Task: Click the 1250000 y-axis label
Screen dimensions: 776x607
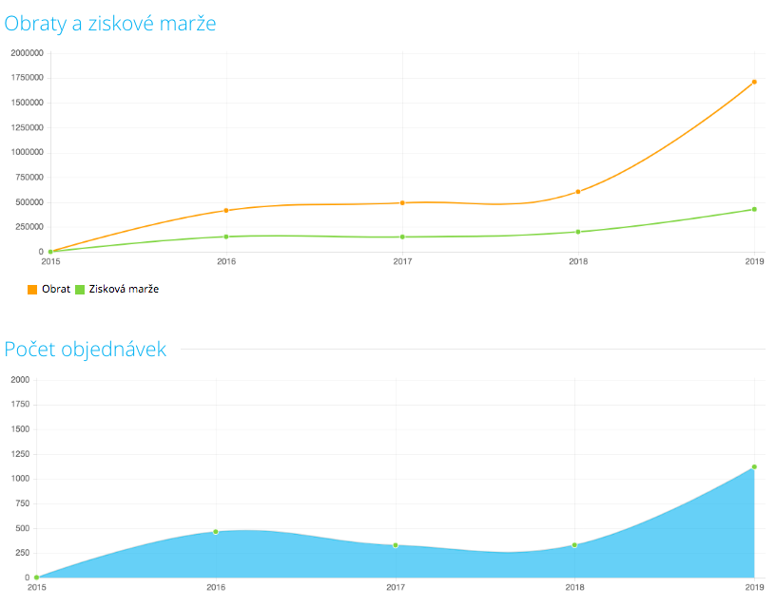Action: click(x=28, y=127)
